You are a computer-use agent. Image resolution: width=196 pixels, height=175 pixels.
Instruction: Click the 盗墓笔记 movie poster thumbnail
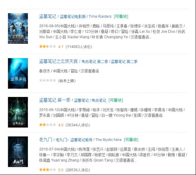coord(18,29)
